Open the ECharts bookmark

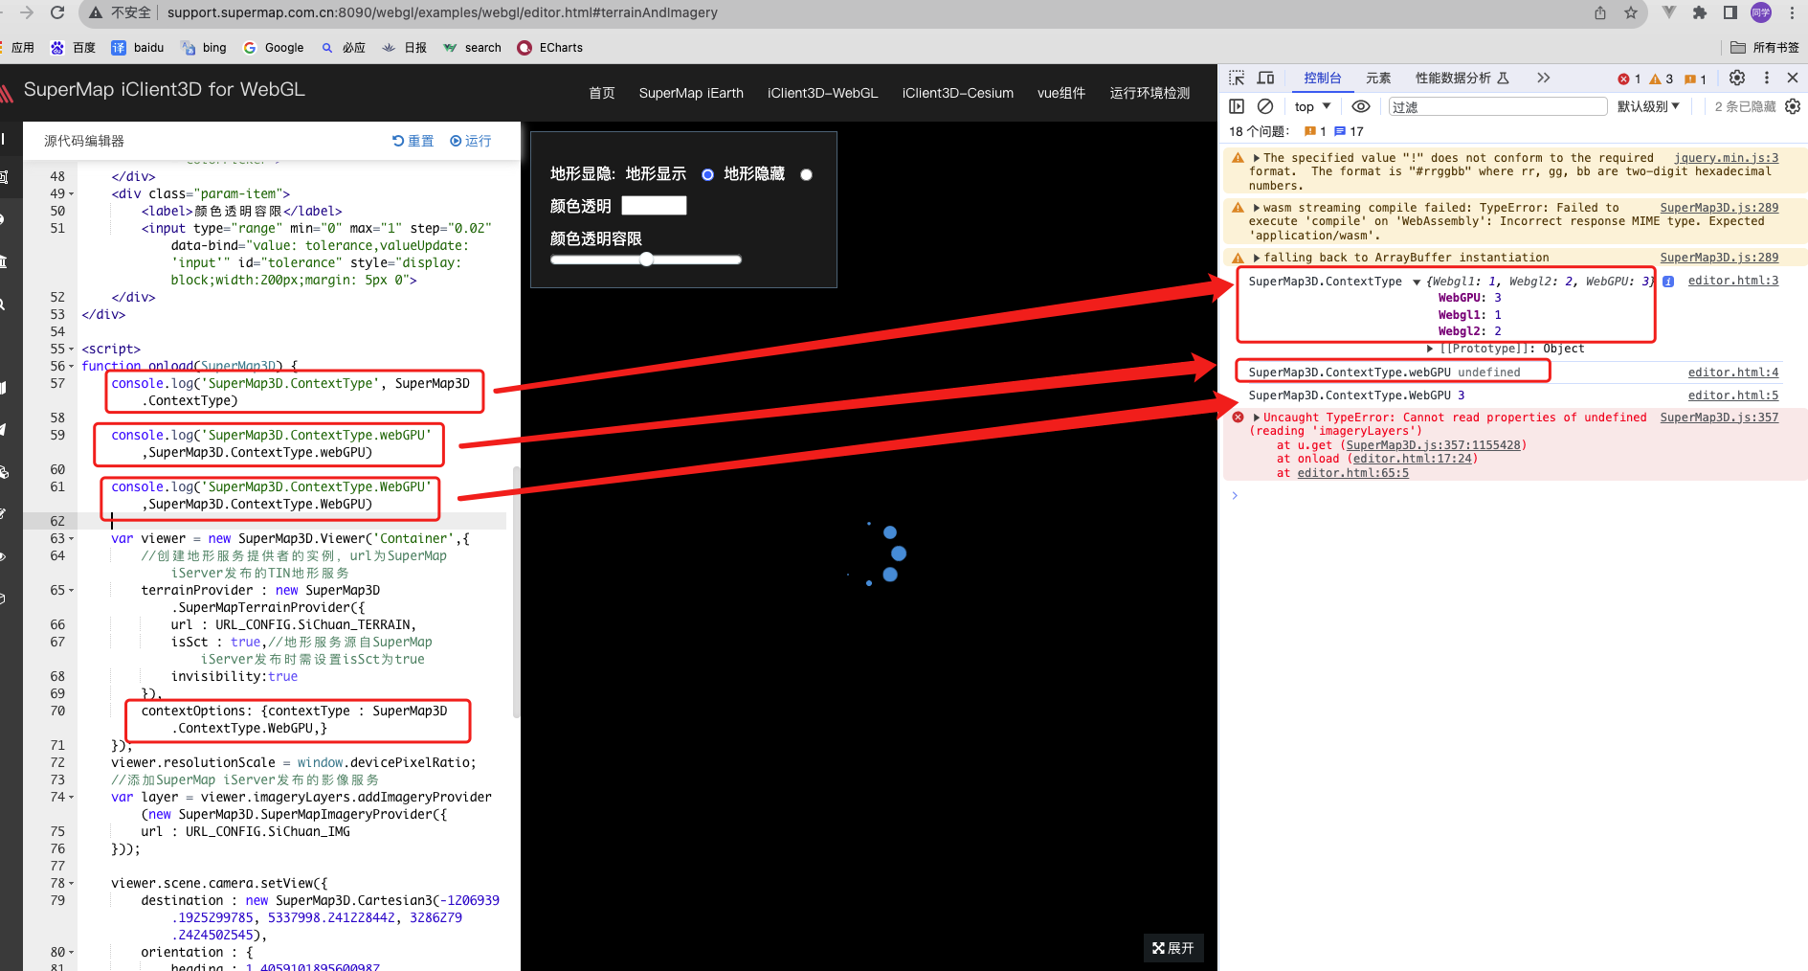pos(549,47)
